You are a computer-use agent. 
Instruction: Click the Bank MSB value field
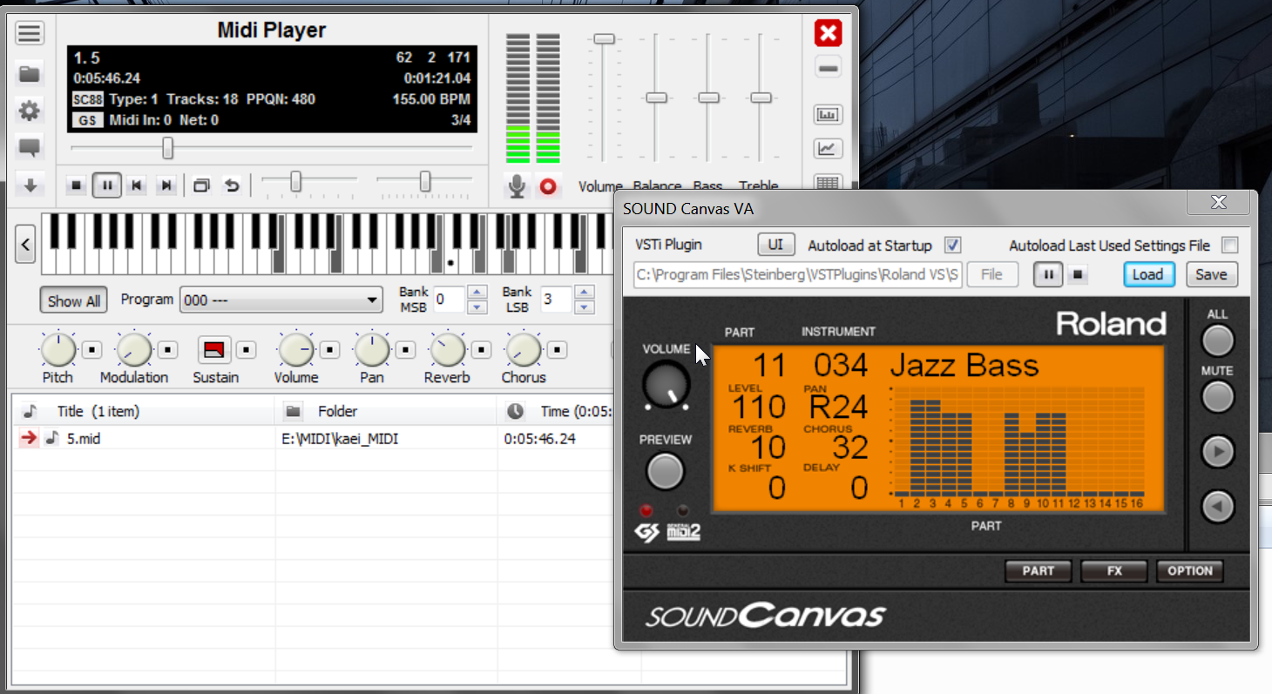click(x=450, y=300)
